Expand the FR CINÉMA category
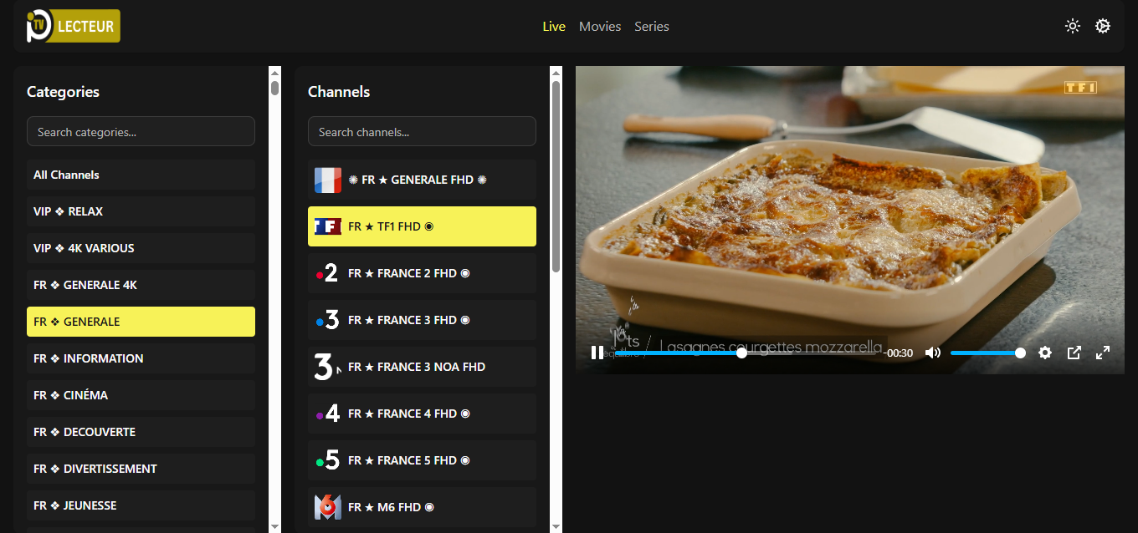Screen dimensions: 1138x533 pos(141,394)
